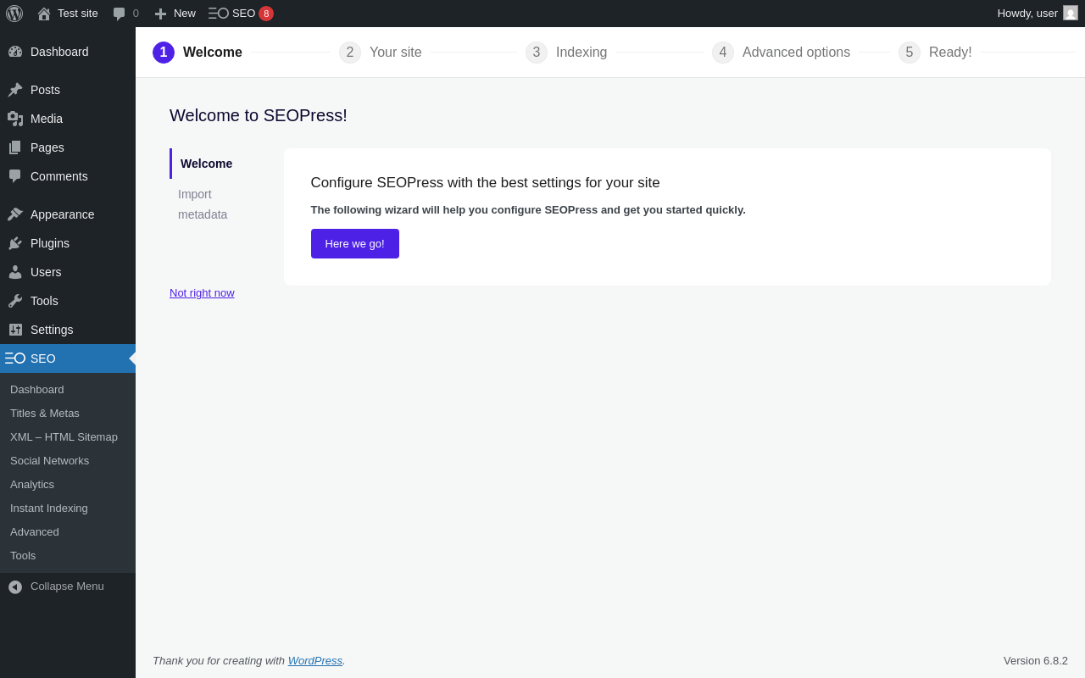Click the user avatar in the top bar

point(1071,13)
